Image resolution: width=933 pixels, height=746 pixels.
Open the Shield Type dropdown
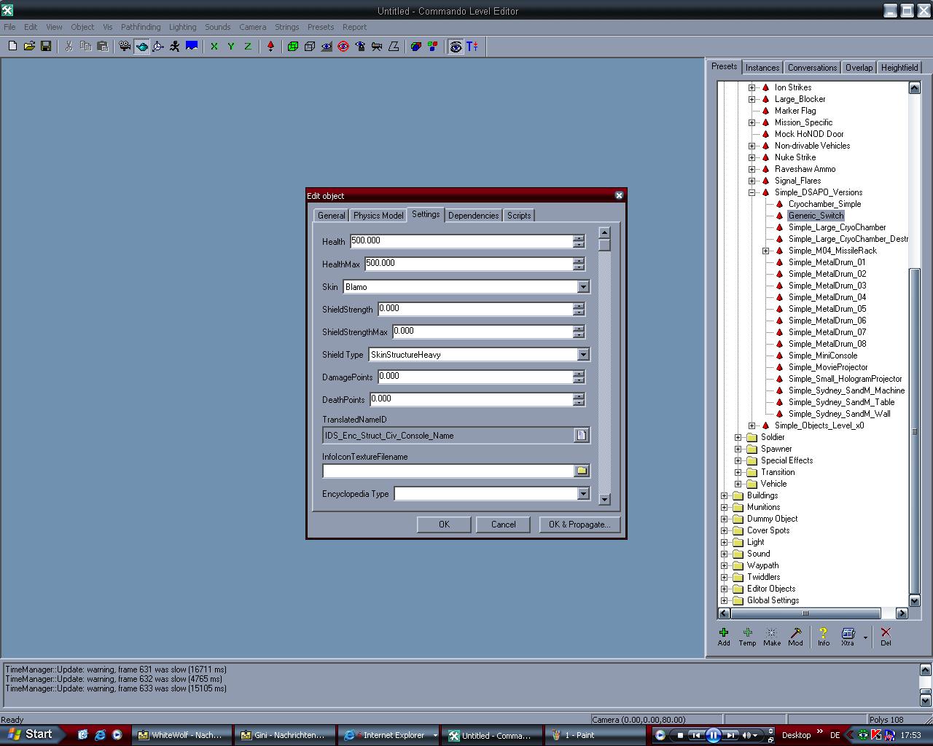click(x=582, y=355)
